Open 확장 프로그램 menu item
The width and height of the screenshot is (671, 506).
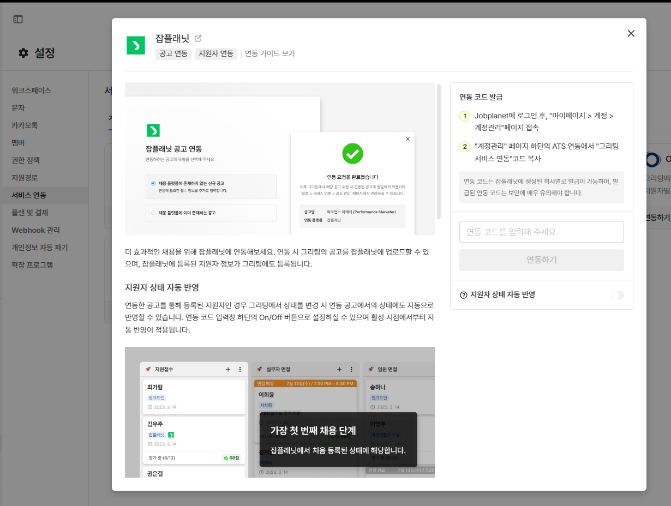tap(33, 265)
